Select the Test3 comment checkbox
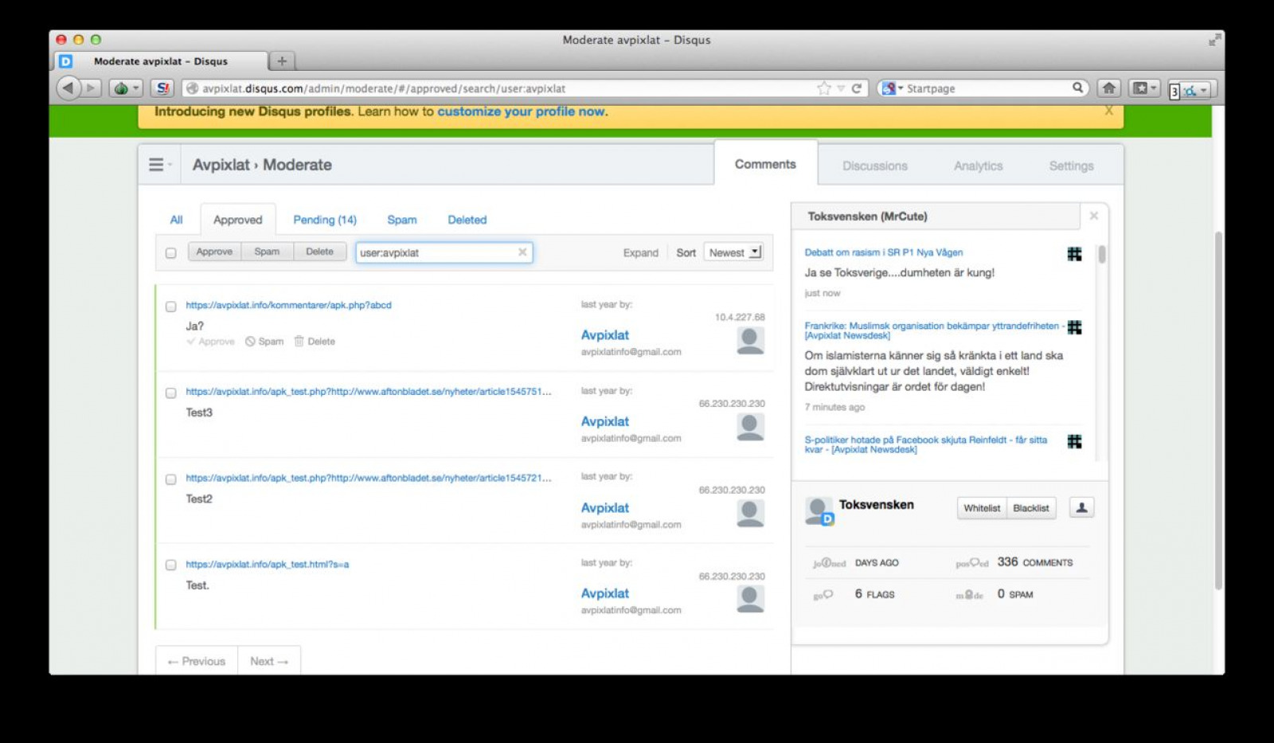The image size is (1274, 743). (170, 393)
